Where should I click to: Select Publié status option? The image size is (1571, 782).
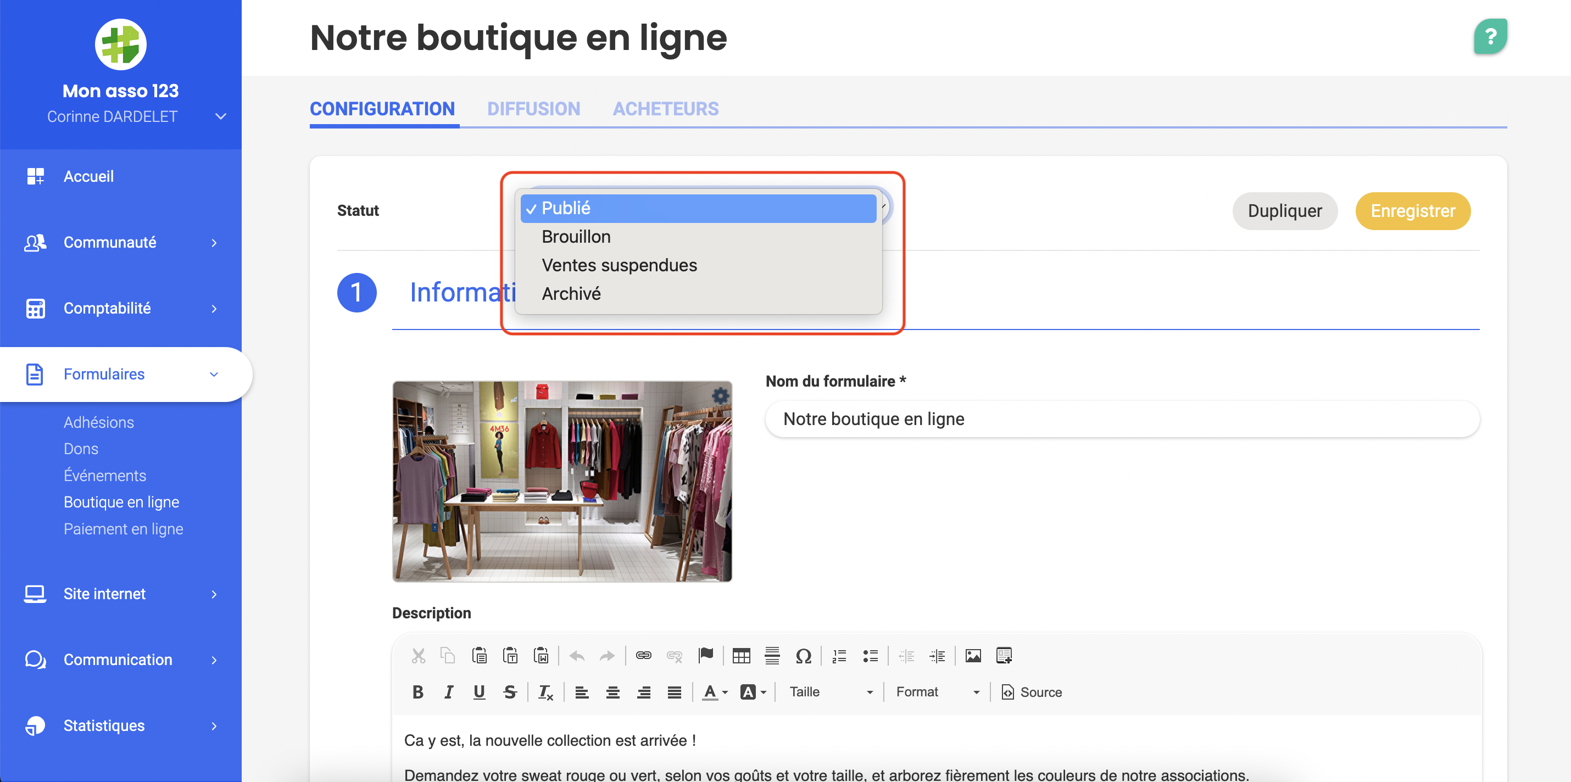tap(698, 208)
